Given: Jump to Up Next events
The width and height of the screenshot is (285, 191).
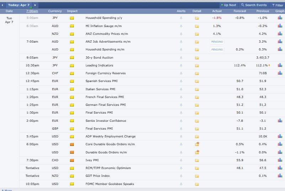Looking at the screenshot, I should (228, 5).
